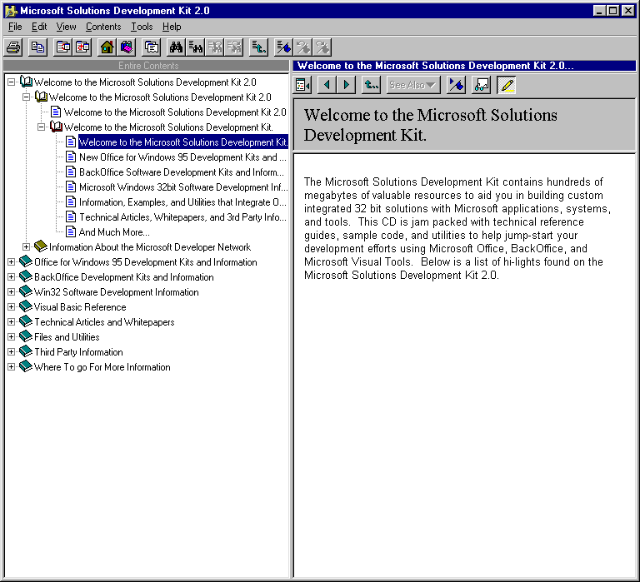The image size is (640, 582).
Task: Select New Office for Windows 95 topic
Action: tap(182, 157)
